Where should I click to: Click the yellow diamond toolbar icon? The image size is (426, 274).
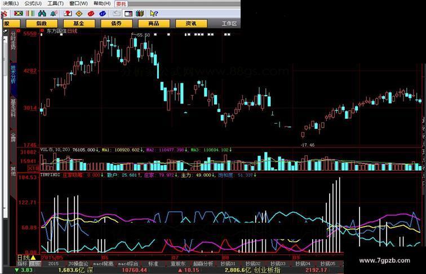pyautogui.click(x=79, y=14)
